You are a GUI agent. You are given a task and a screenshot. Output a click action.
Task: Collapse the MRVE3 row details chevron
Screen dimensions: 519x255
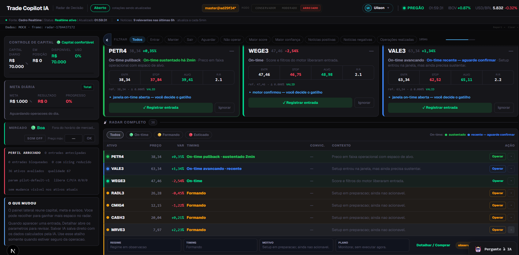511,230
